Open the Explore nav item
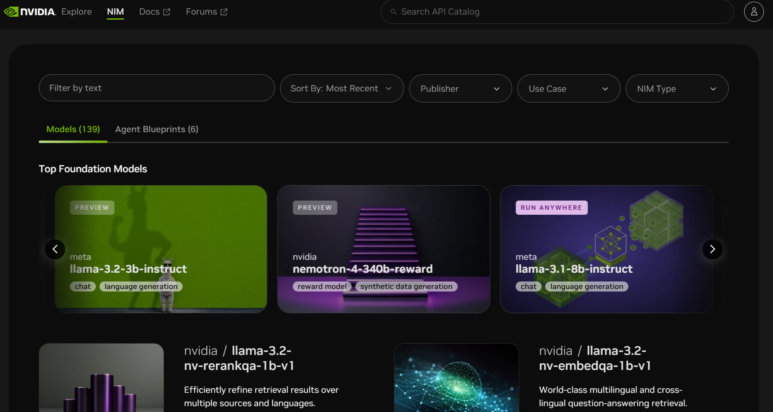773x412 pixels. point(76,12)
